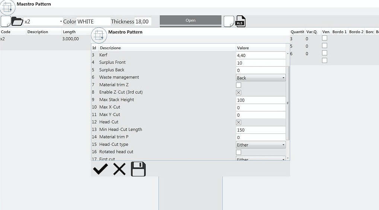Click the Thickness 18,00 field
Viewport: 379px width, 210px height.
tap(143, 22)
